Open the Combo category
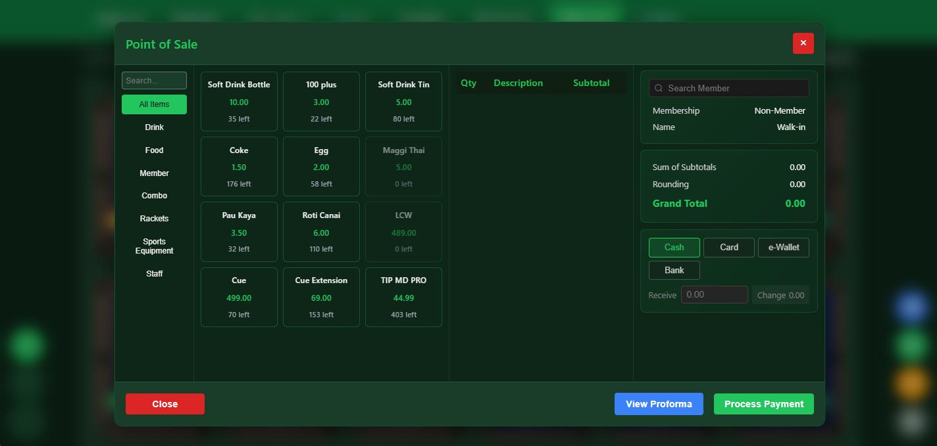937x446 pixels. [154, 195]
